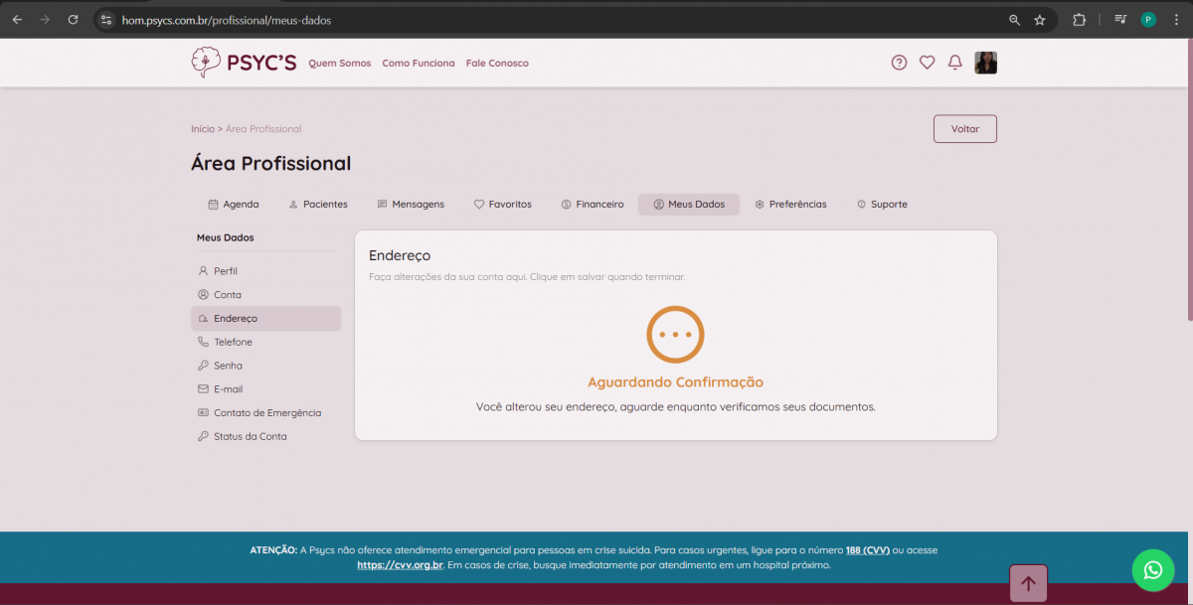Open the browser extensions puzzle icon
Viewport: 1193px width, 605px height.
tap(1079, 20)
